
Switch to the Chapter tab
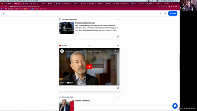click(59, 4)
